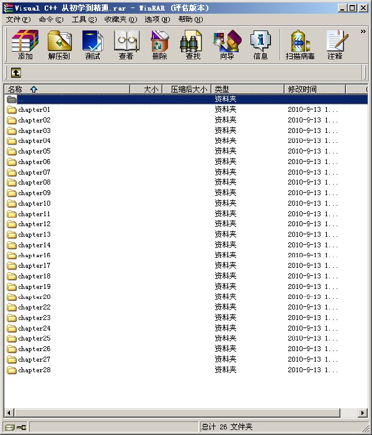Viewport: 372px width, 435px height.
Task: Select the chapter25 folder name
Action: pyautogui.click(x=34, y=339)
